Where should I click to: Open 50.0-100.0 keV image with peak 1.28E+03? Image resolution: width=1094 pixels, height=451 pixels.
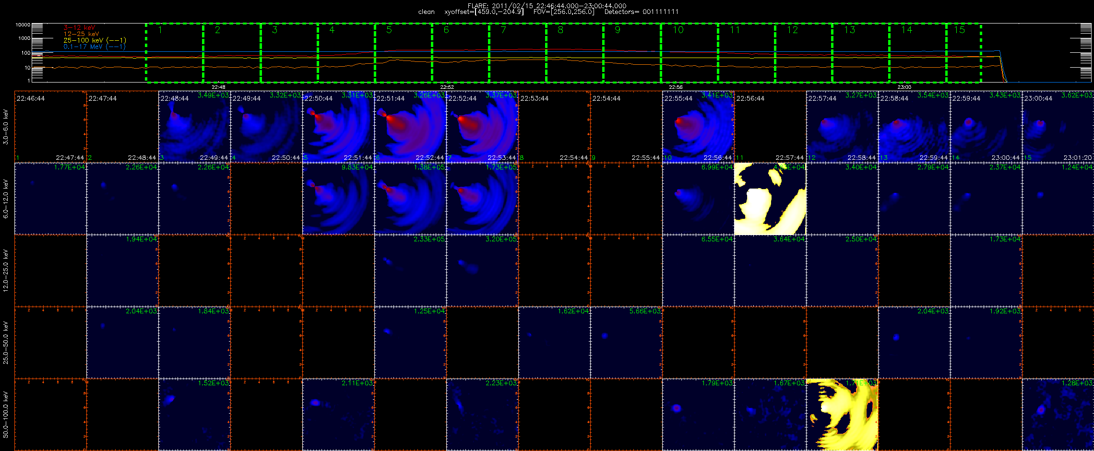click(1058, 415)
